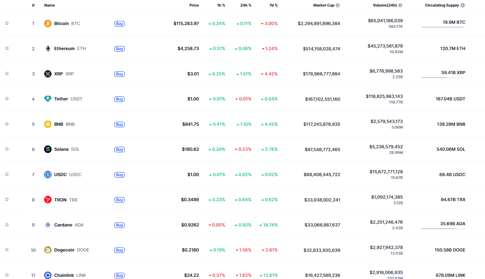This screenshot has width=485, height=279.
Task: Open the Volume(24h) info icon
Action: coord(400,5)
